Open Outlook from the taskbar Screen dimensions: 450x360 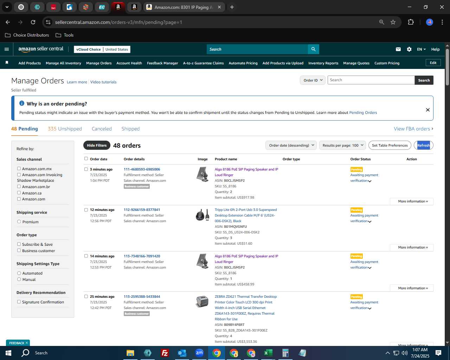click(182, 353)
